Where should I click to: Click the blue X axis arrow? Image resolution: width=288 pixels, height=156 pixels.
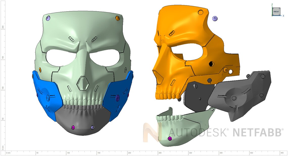pyautogui.click(x=281, y=16)
